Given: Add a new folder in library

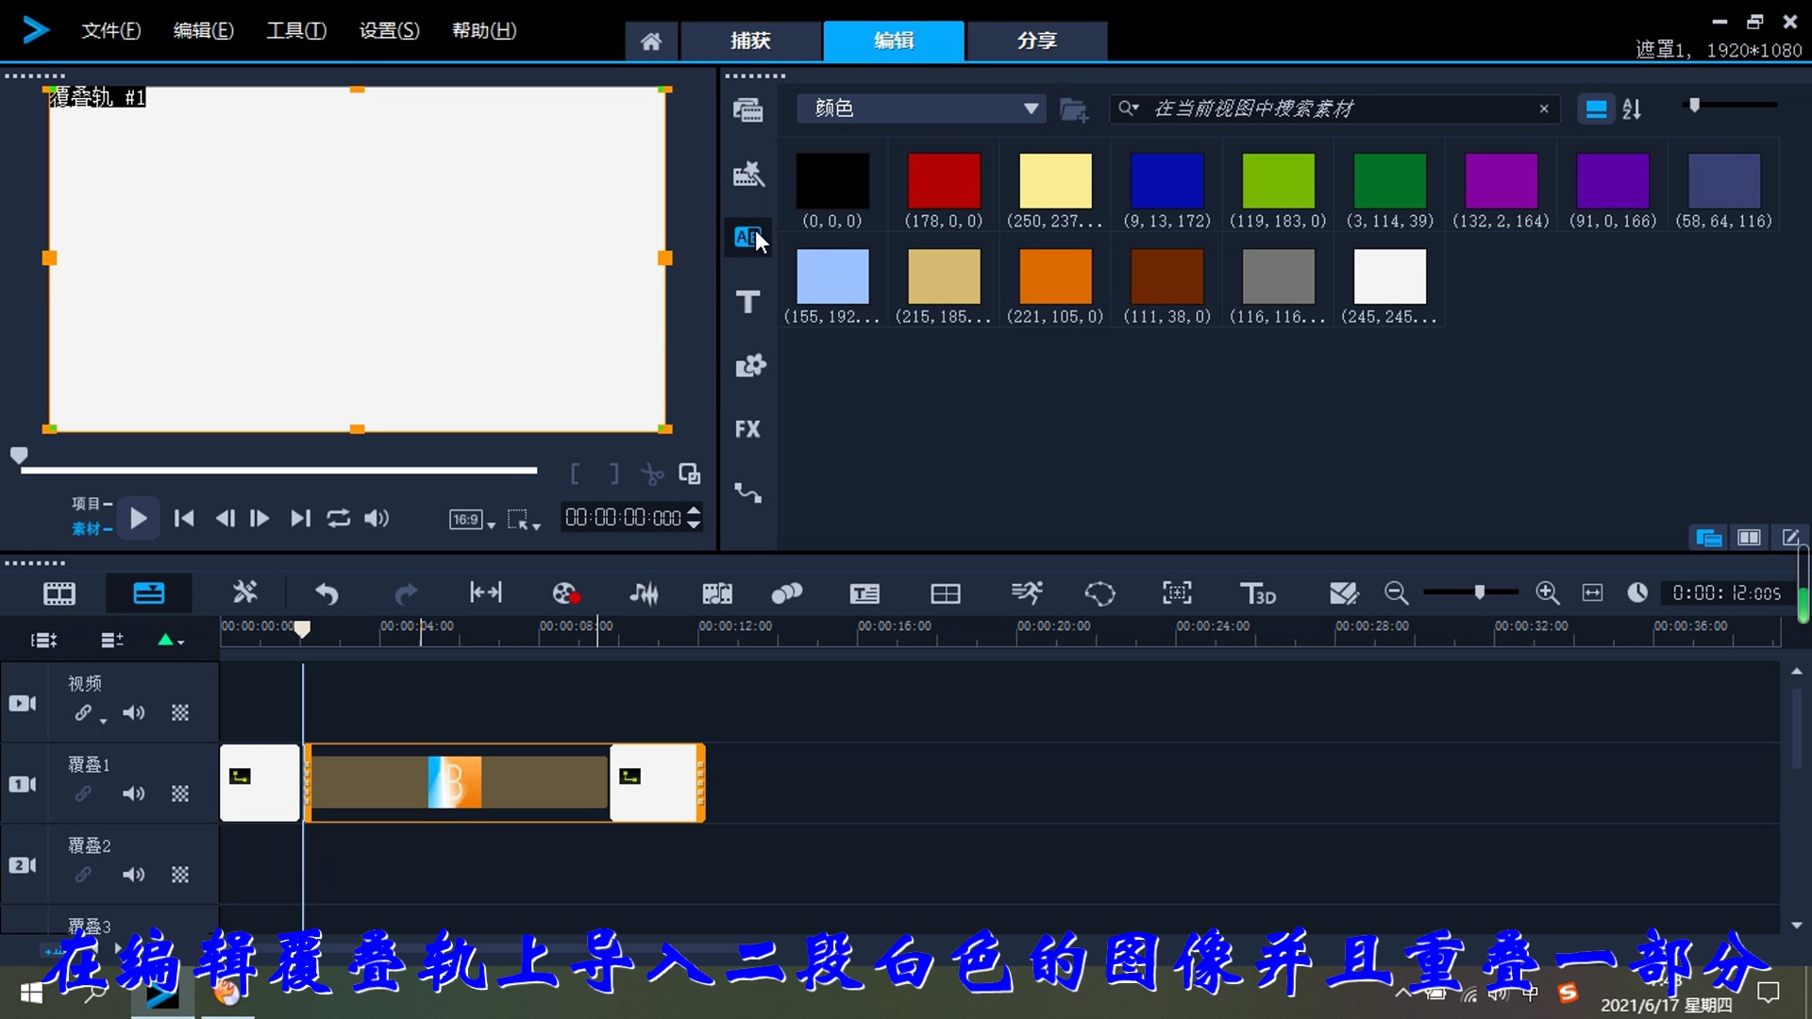Looking at the screenshot, I should (1073, 109).
